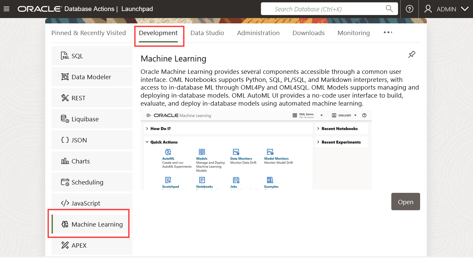This screenshot has width=473, height=258.
Task: Click the Oracle logo in header
Action: (40, 9)
